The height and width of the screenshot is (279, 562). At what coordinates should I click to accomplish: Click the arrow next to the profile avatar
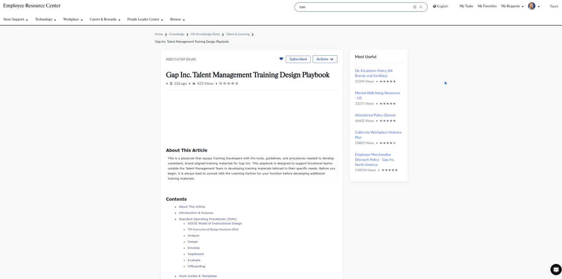tap(539, 7)
